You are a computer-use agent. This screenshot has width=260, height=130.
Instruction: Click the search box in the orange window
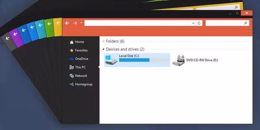coord(227,23)
